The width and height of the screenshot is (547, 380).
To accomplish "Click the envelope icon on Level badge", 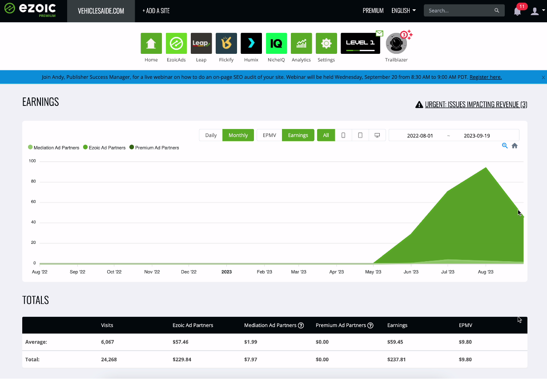I will (379, 33).
